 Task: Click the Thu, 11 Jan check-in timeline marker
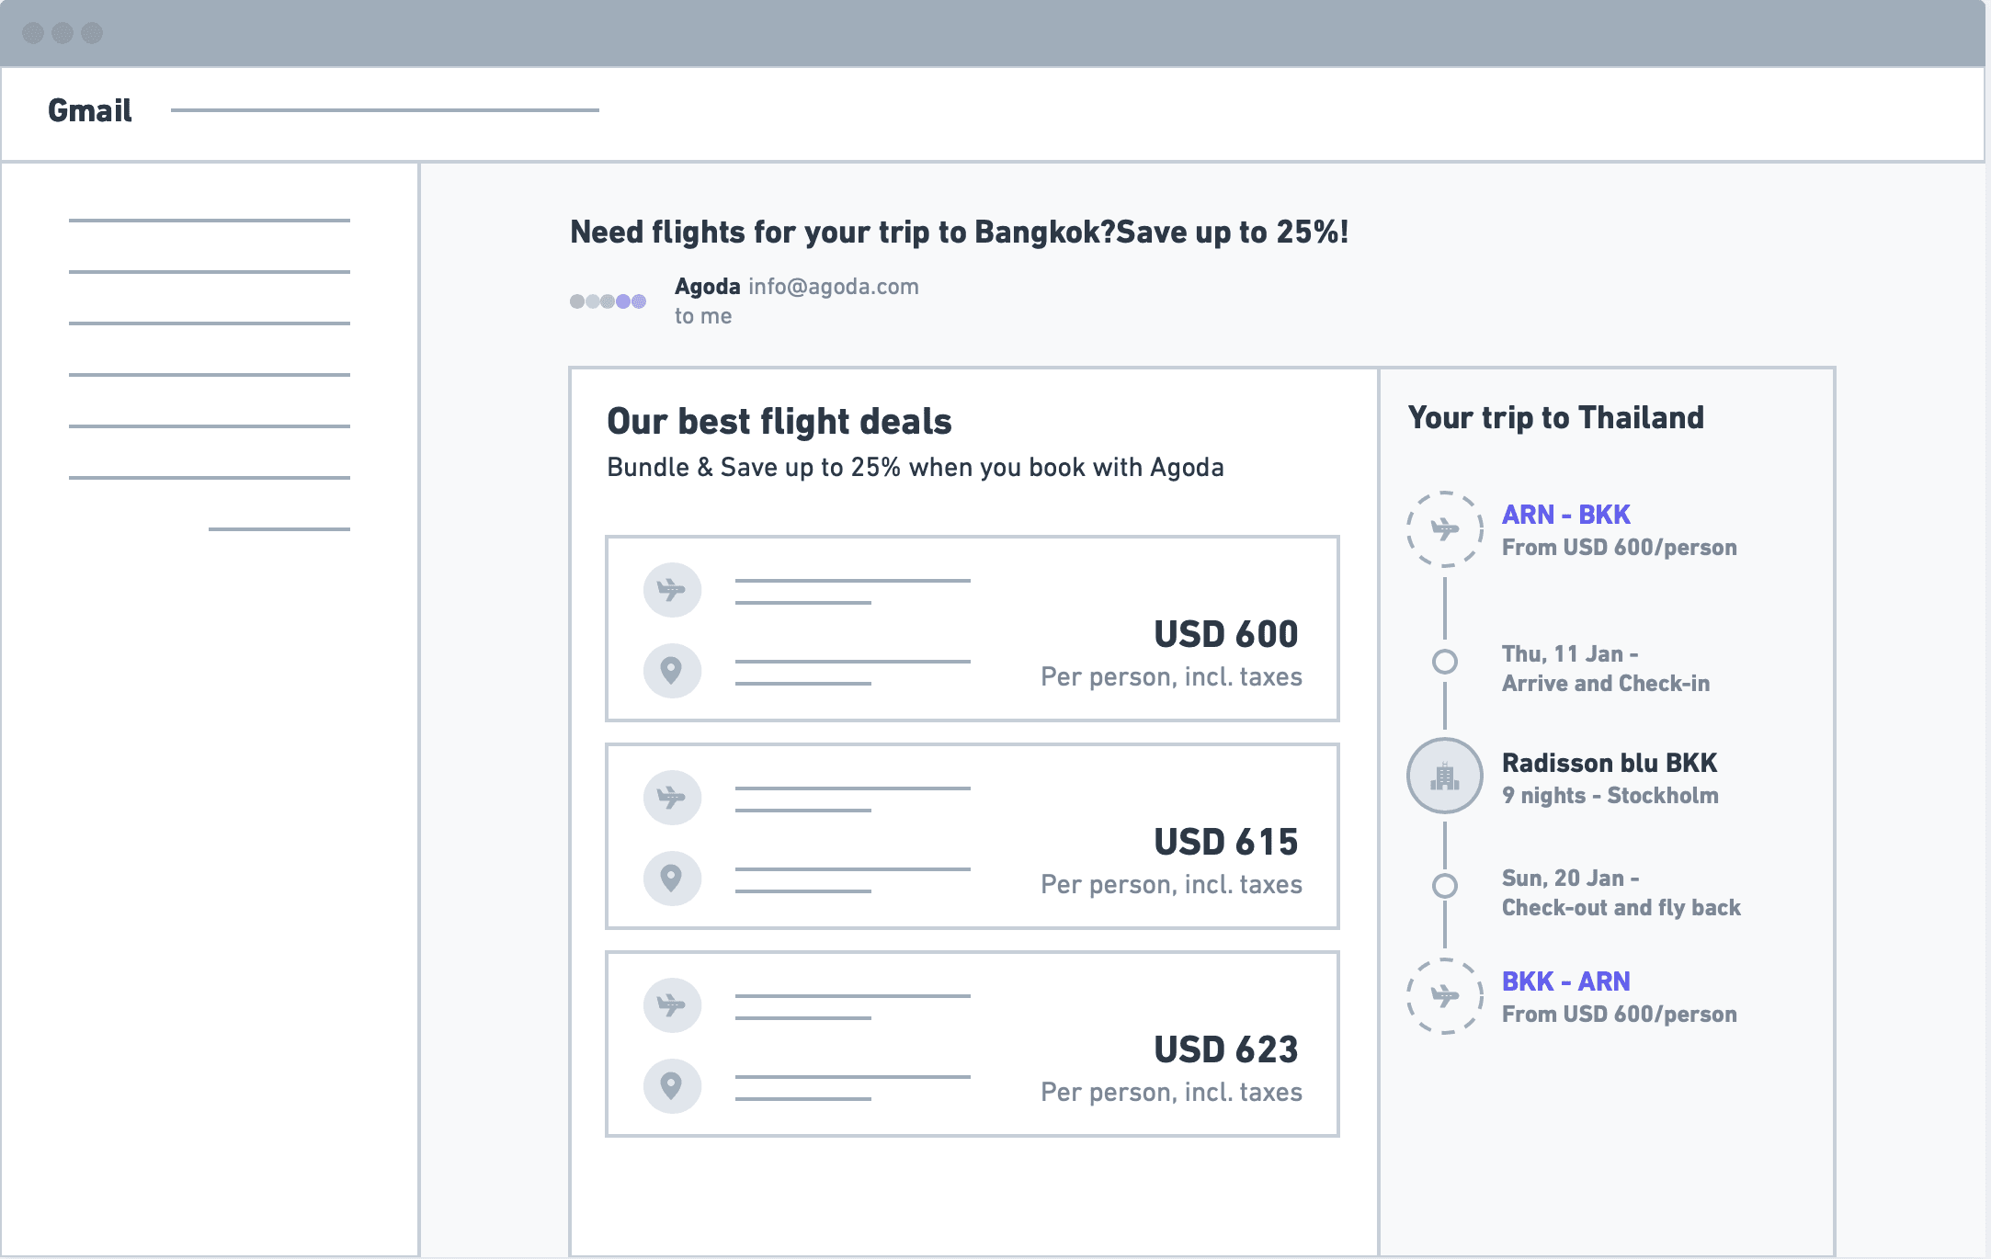1445,662
